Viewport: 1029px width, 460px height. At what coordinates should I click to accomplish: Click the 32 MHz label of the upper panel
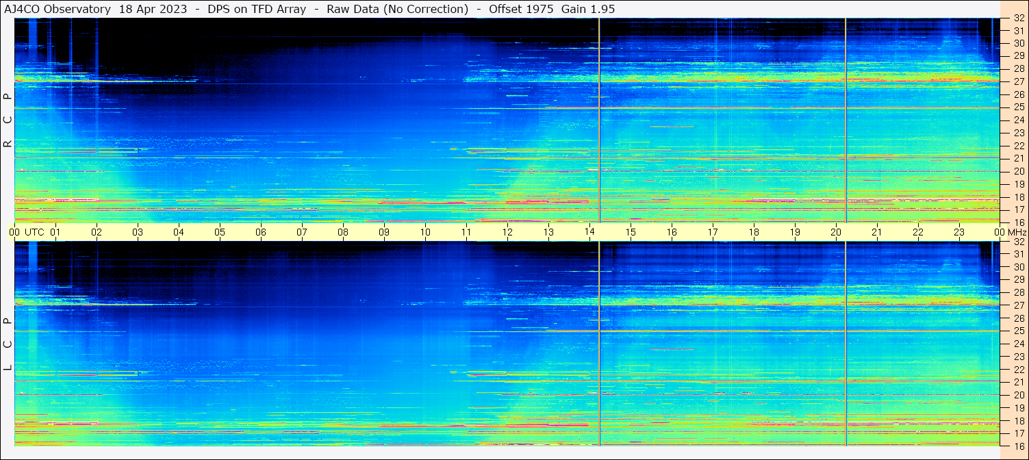click(1019, 18)
